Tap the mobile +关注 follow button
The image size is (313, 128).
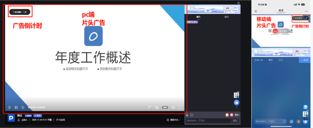point(305,60)
